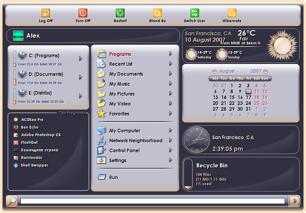Click the Sunday forecast sun icon
The height and width of the screenshot is (213, 306).
pyautogui.click(x=222, y=54)
